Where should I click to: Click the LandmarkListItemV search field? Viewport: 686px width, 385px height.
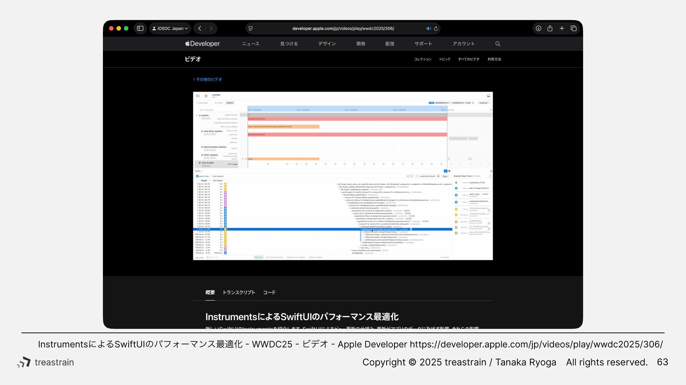coord(427,176)
